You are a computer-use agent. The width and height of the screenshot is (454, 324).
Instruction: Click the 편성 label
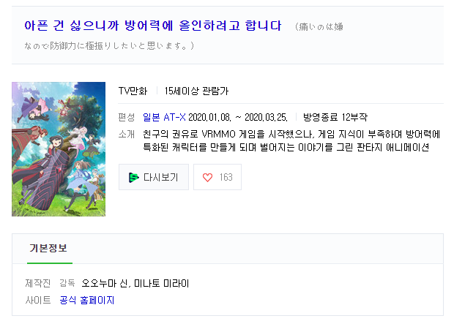pyautogui.click(x=127, y=117)
